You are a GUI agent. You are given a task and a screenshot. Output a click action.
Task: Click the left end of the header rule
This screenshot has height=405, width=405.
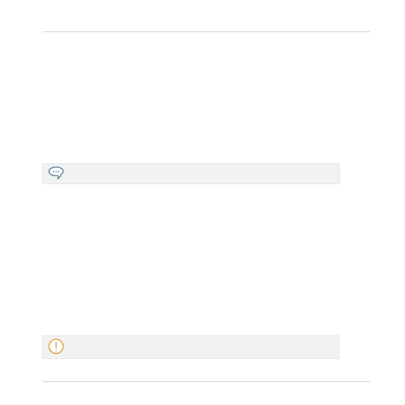45,32
